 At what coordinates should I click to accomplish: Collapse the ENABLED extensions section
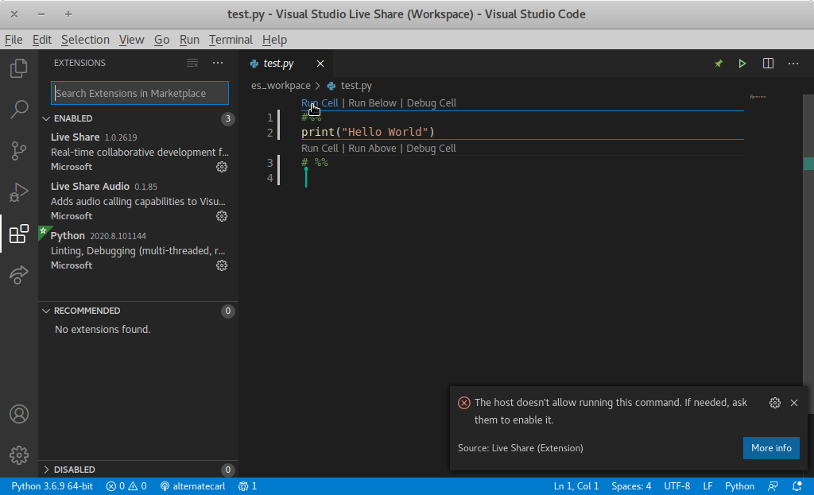(x=47, y=118)
